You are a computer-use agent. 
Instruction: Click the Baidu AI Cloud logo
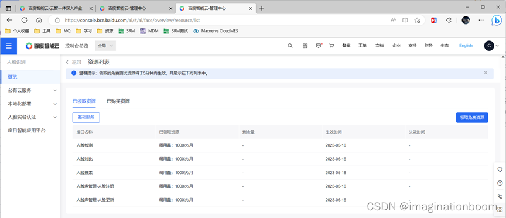42,46
